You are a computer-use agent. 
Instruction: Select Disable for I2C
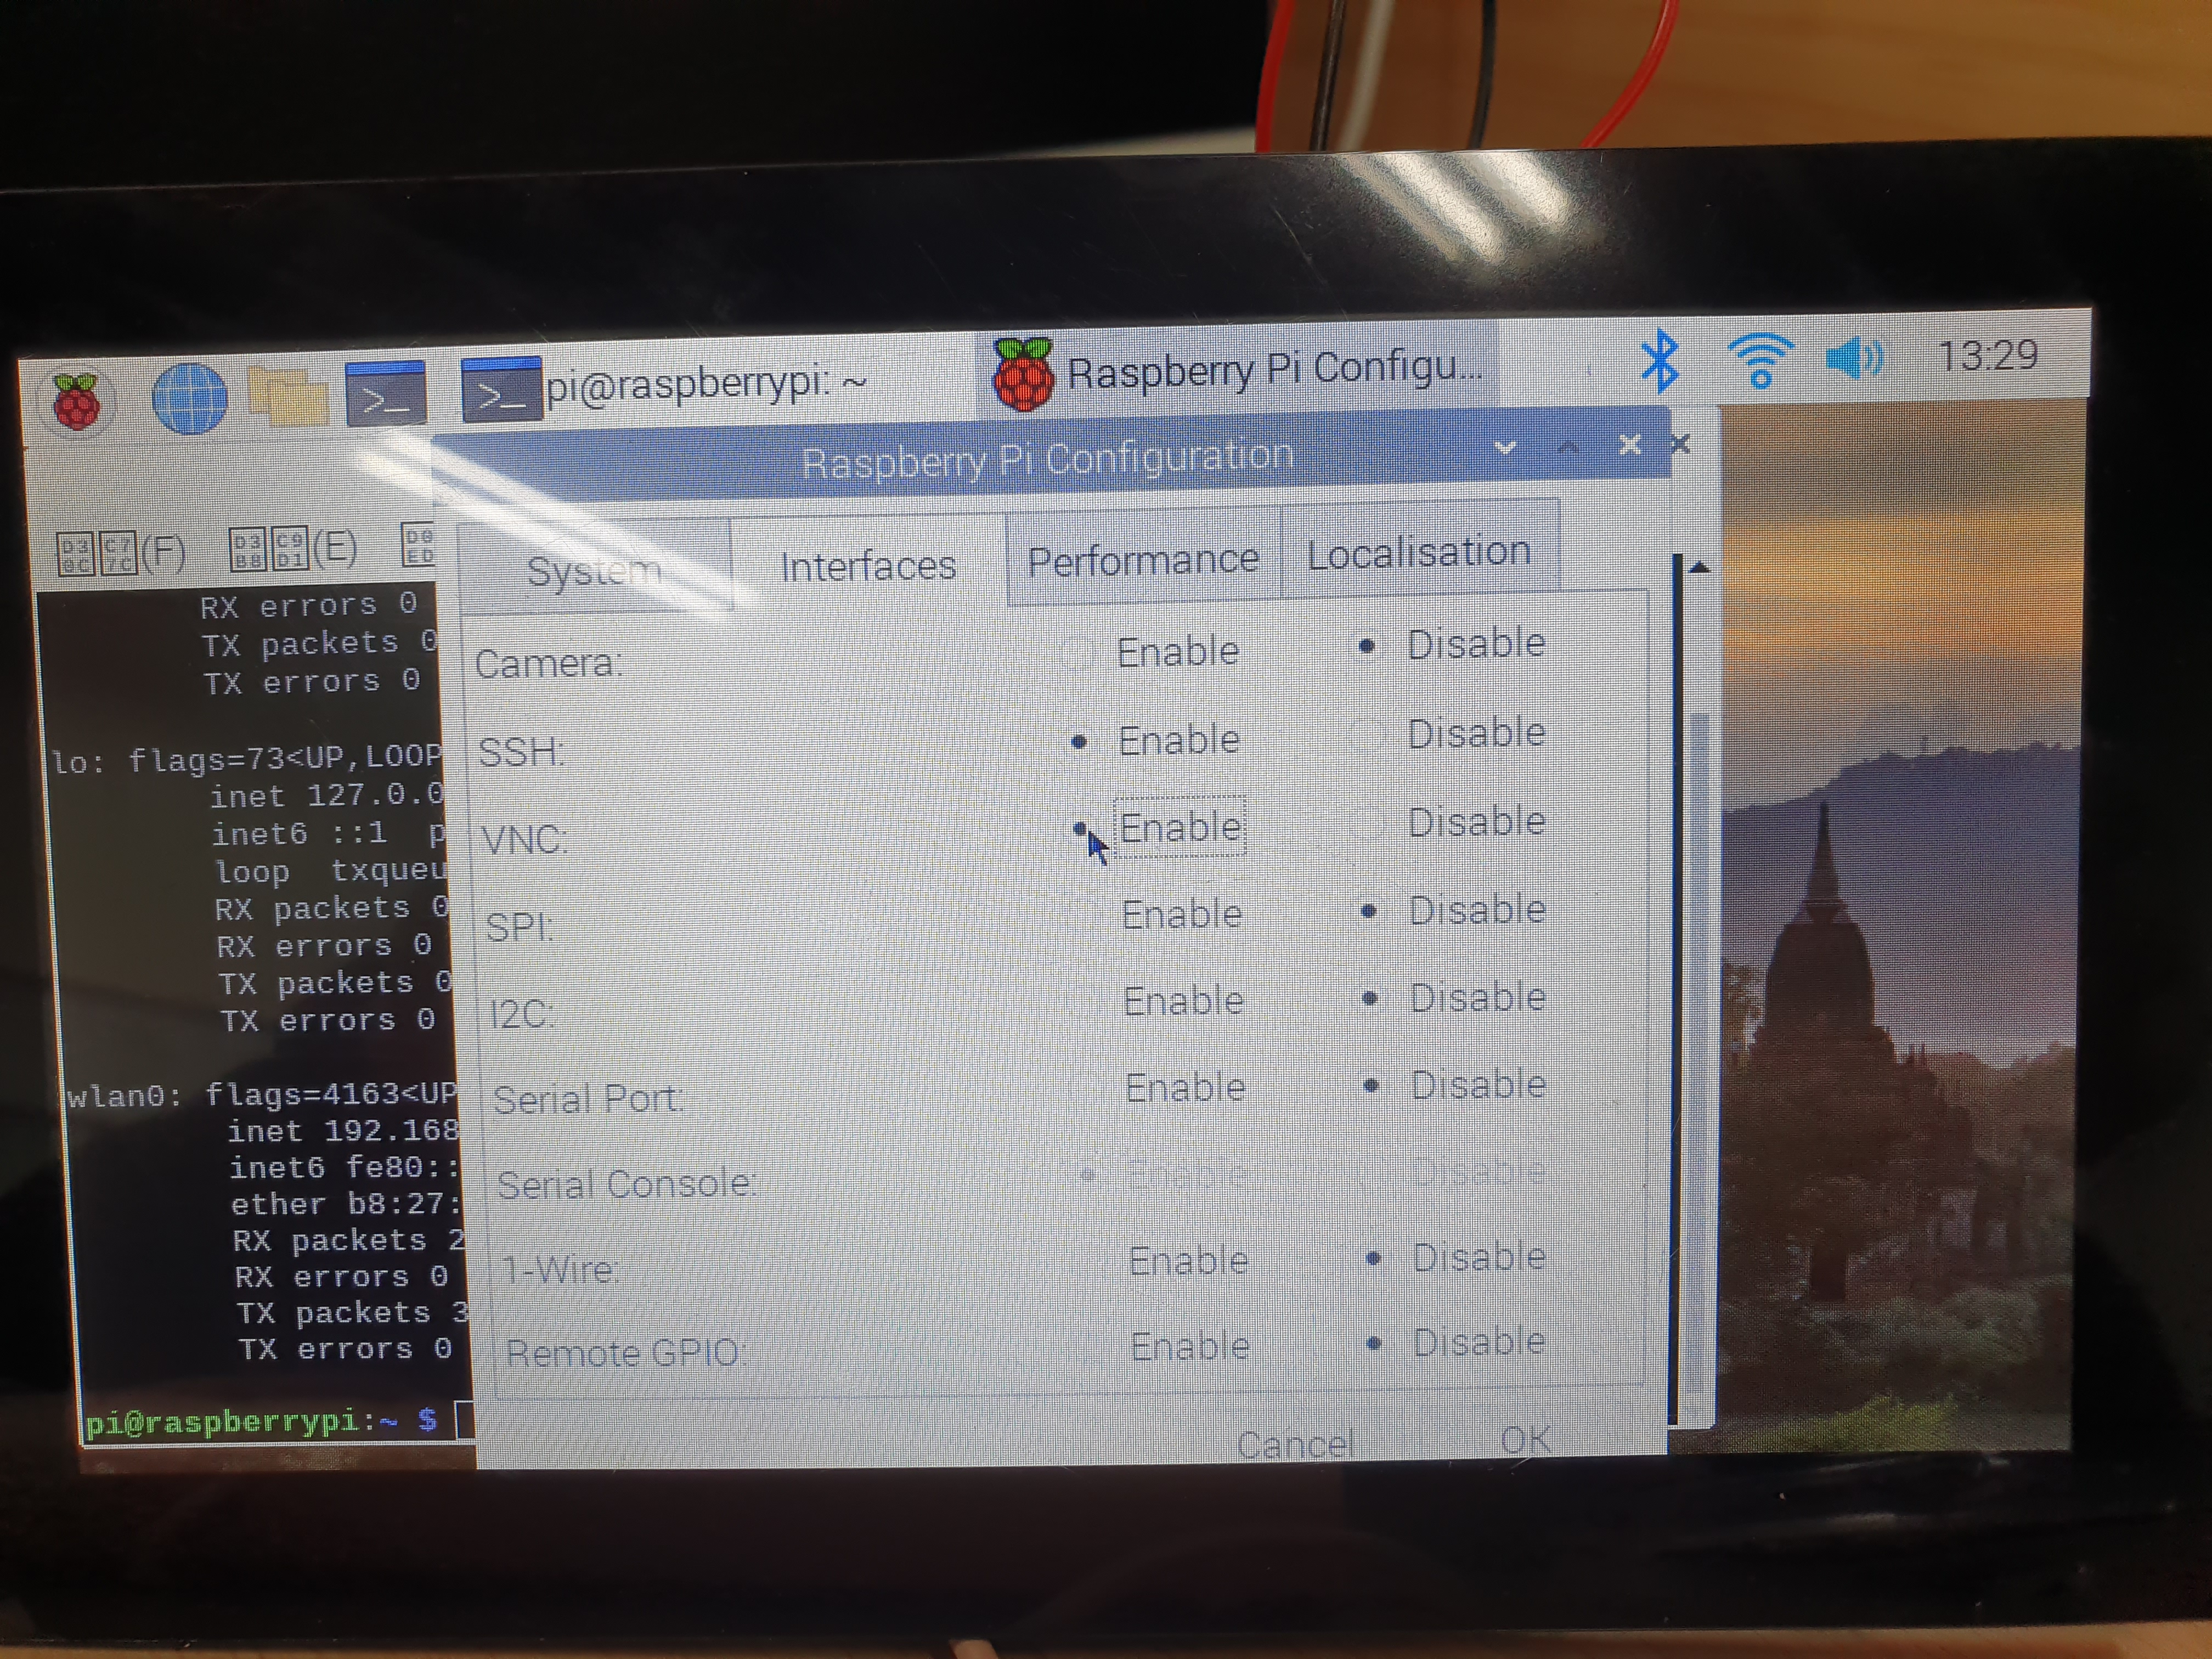tap(1455, 998)
